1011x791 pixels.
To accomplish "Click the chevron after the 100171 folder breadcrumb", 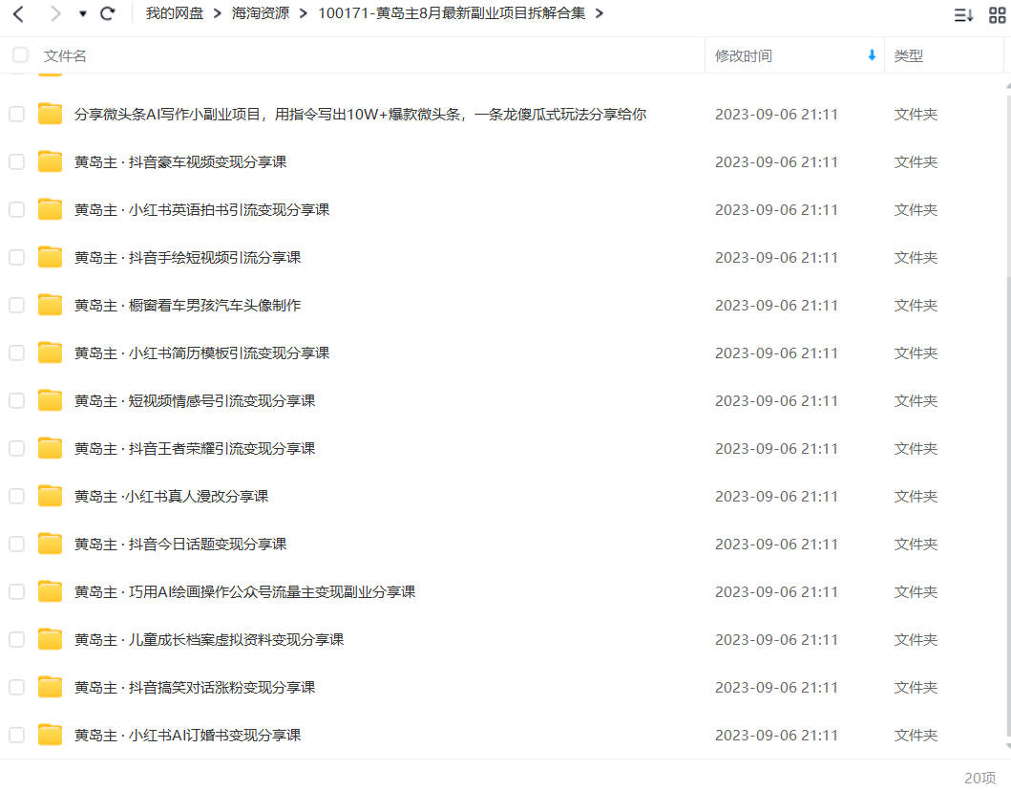I will 600,13.
